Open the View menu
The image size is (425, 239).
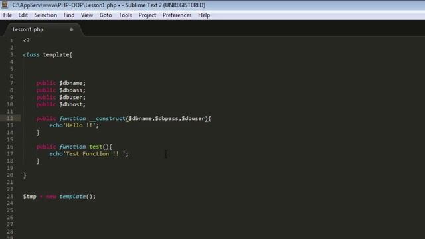point(87,15)
